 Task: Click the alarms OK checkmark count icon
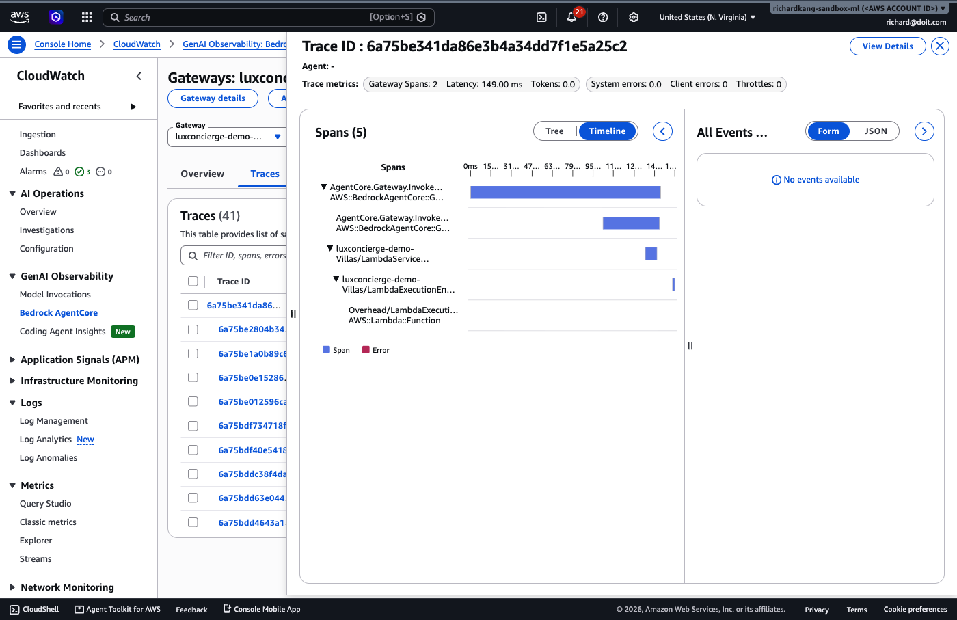point(79,172)
